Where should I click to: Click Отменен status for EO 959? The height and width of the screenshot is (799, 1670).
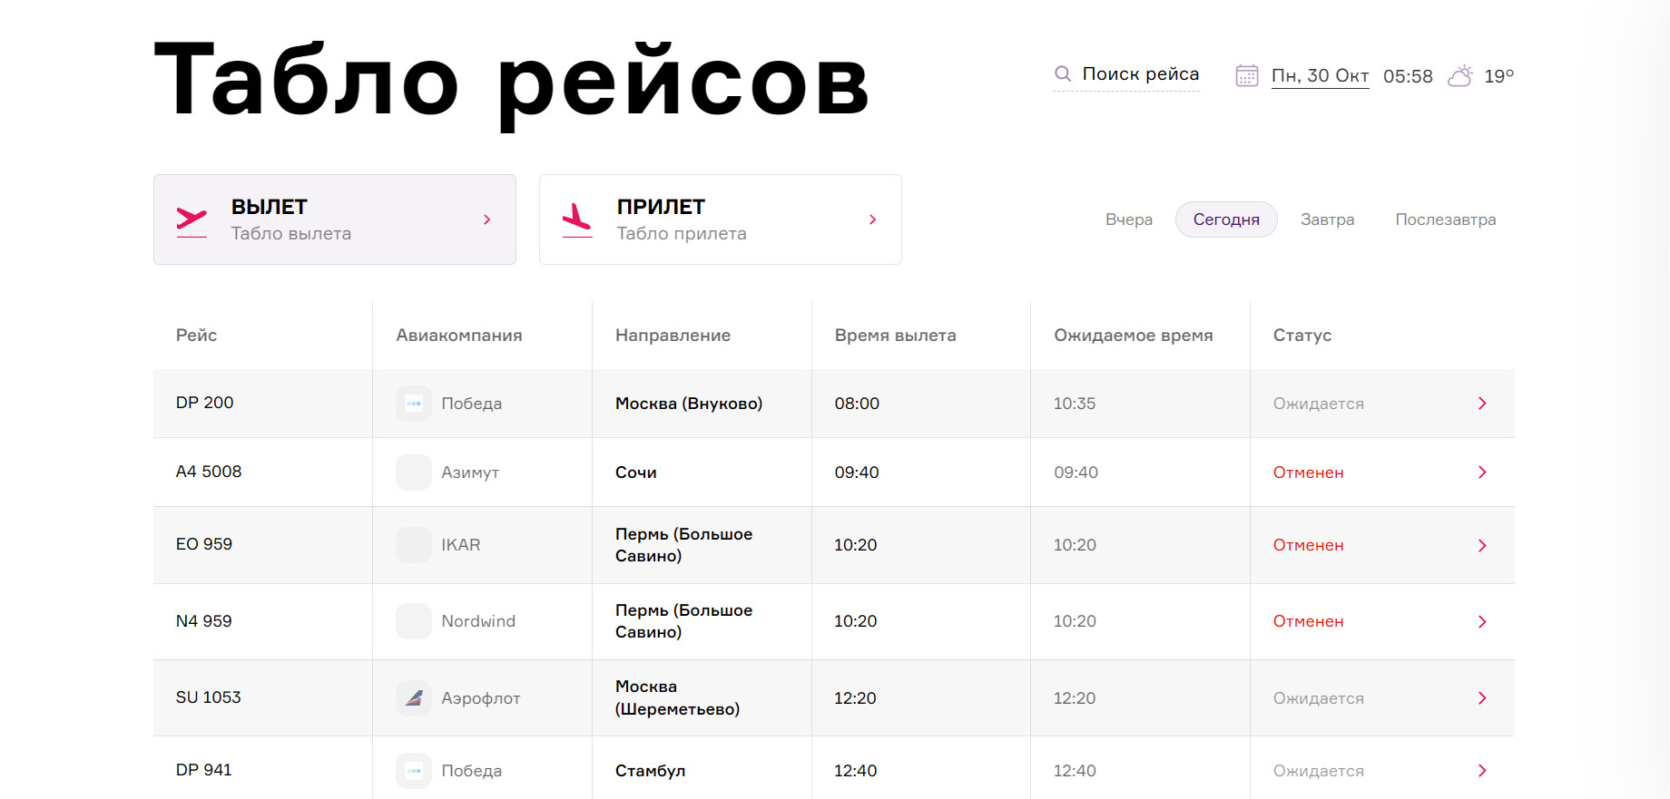1308,545
